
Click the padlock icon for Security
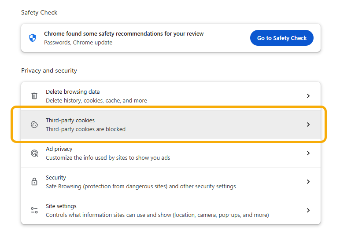coord(34,181)
